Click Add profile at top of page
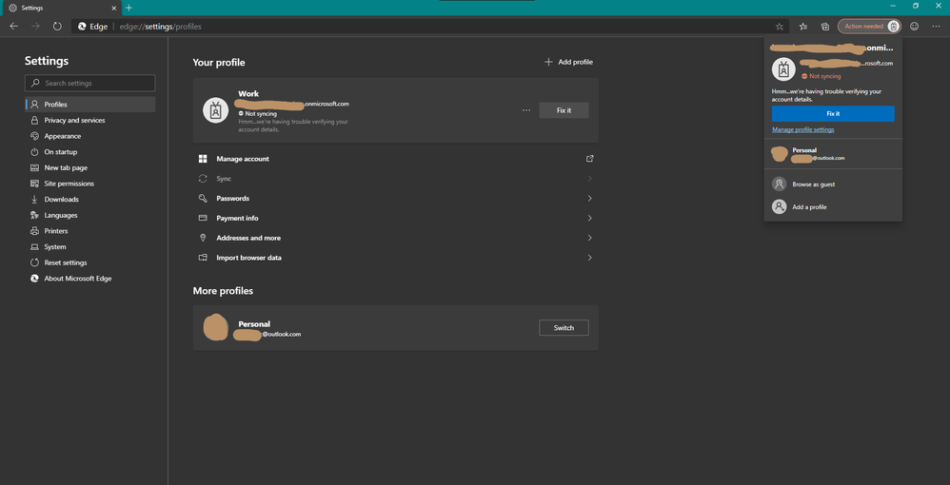 pos(568,62)
